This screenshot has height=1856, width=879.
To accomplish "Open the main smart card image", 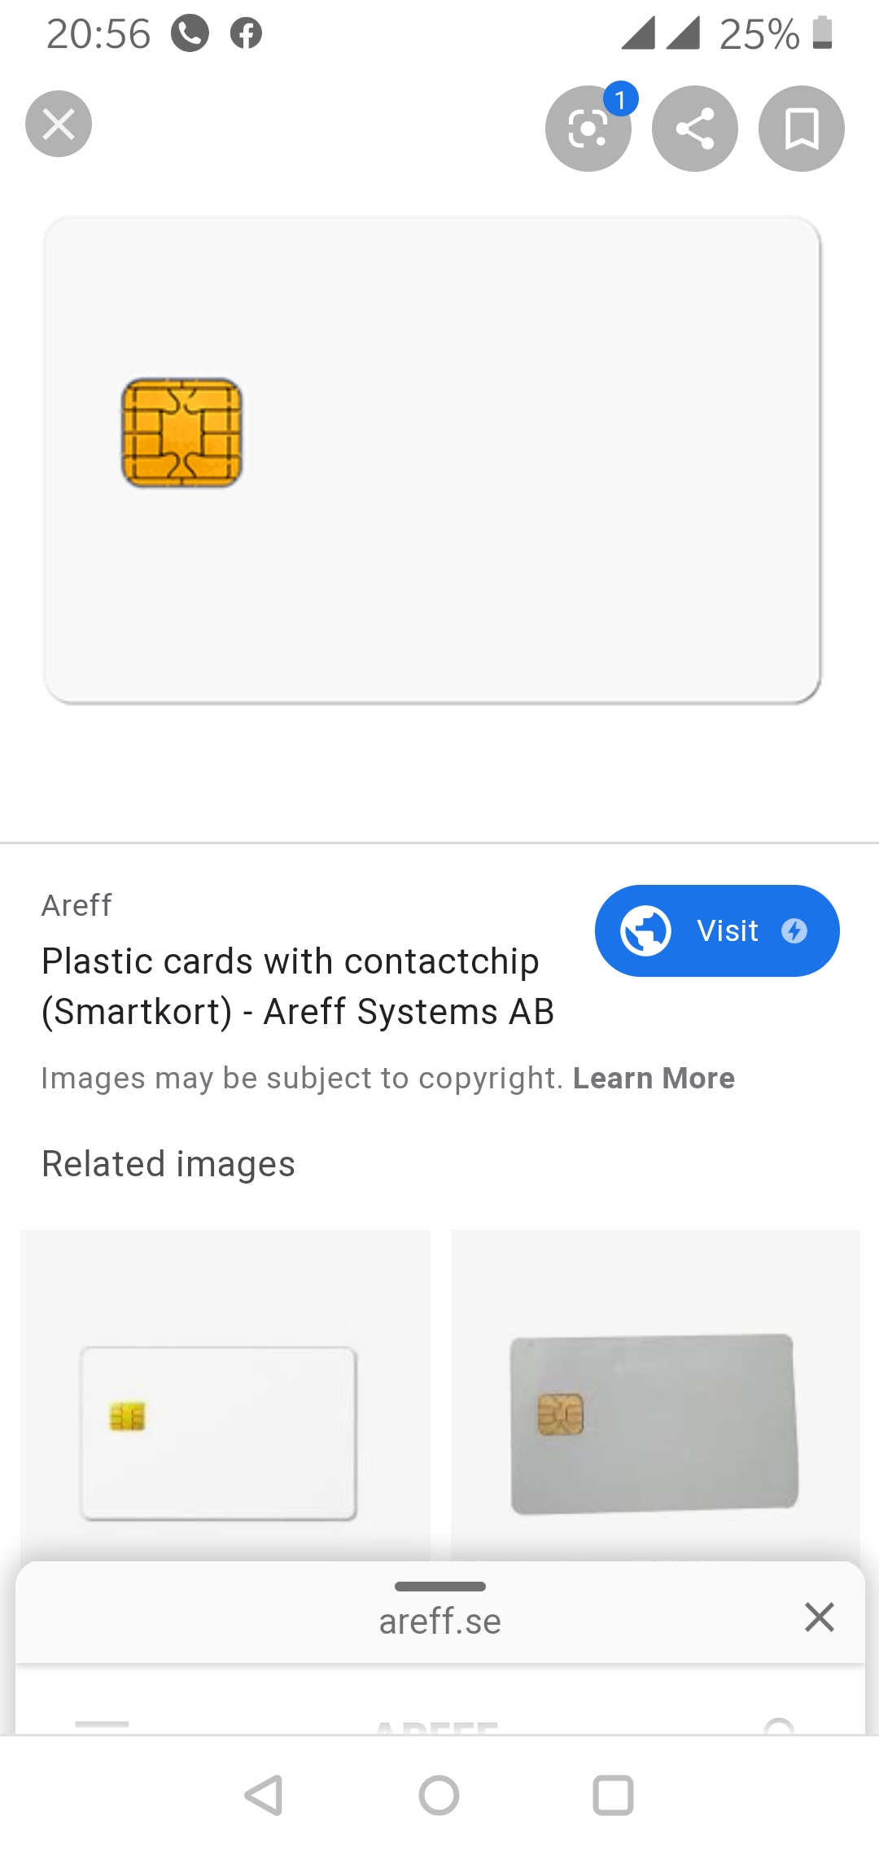I will 432,460.
